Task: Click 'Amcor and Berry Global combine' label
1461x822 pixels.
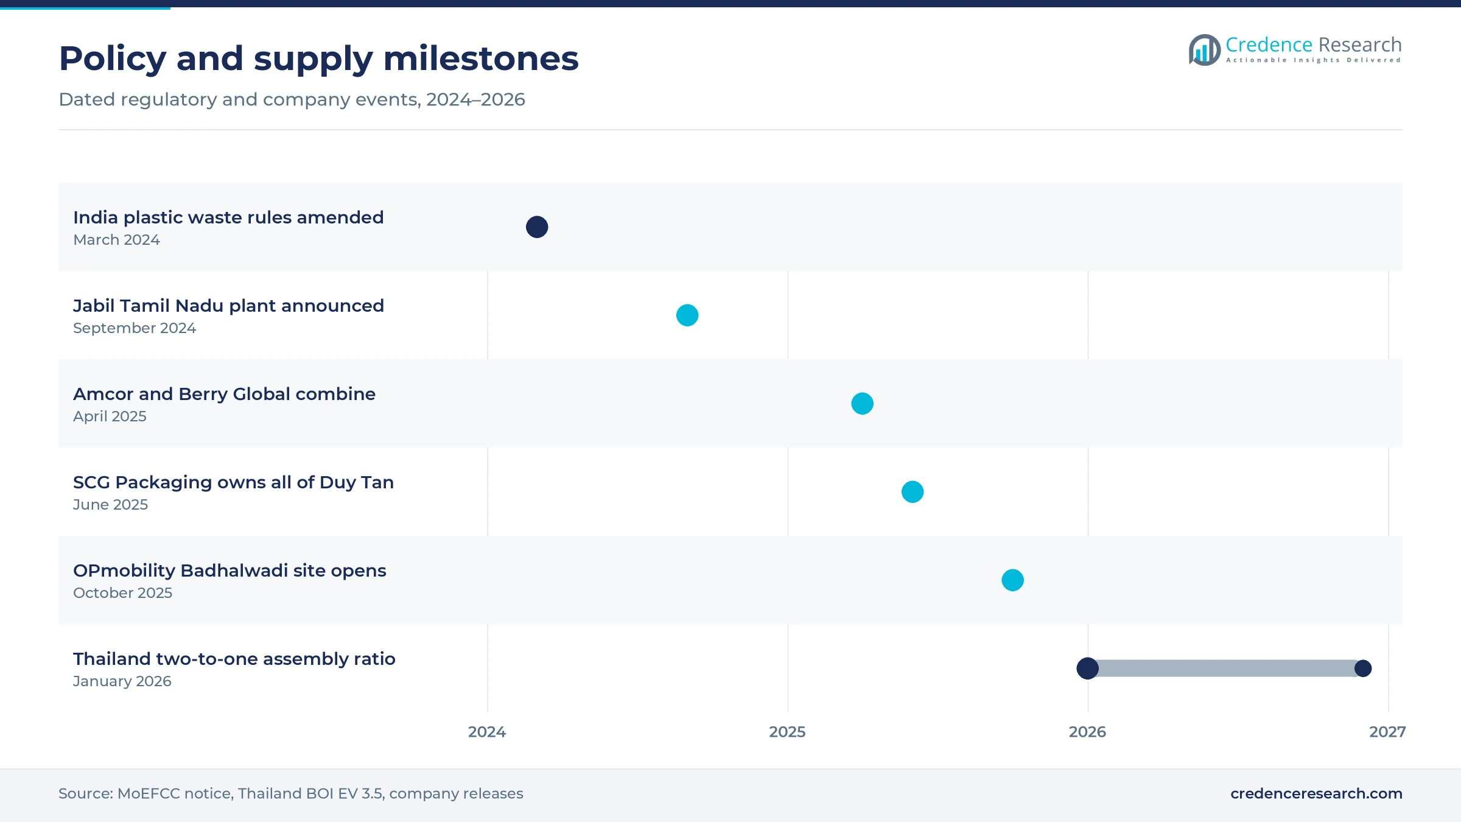Action: click(x=224, y=394)
